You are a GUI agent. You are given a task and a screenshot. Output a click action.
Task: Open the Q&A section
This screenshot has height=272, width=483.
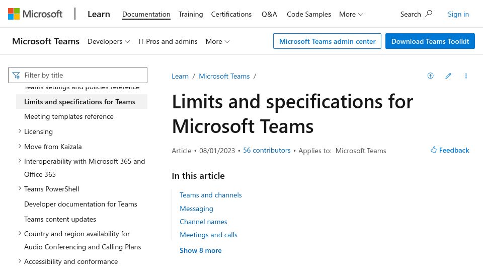pos(269,14)
